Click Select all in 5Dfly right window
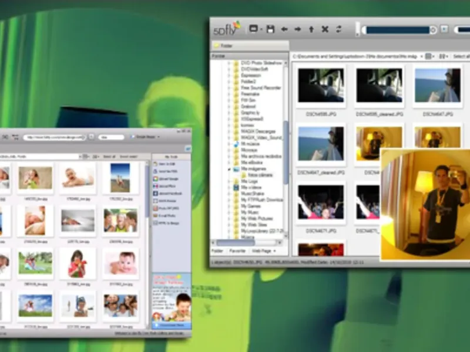This screenshot has width=470, height=352. pos(461,56)
